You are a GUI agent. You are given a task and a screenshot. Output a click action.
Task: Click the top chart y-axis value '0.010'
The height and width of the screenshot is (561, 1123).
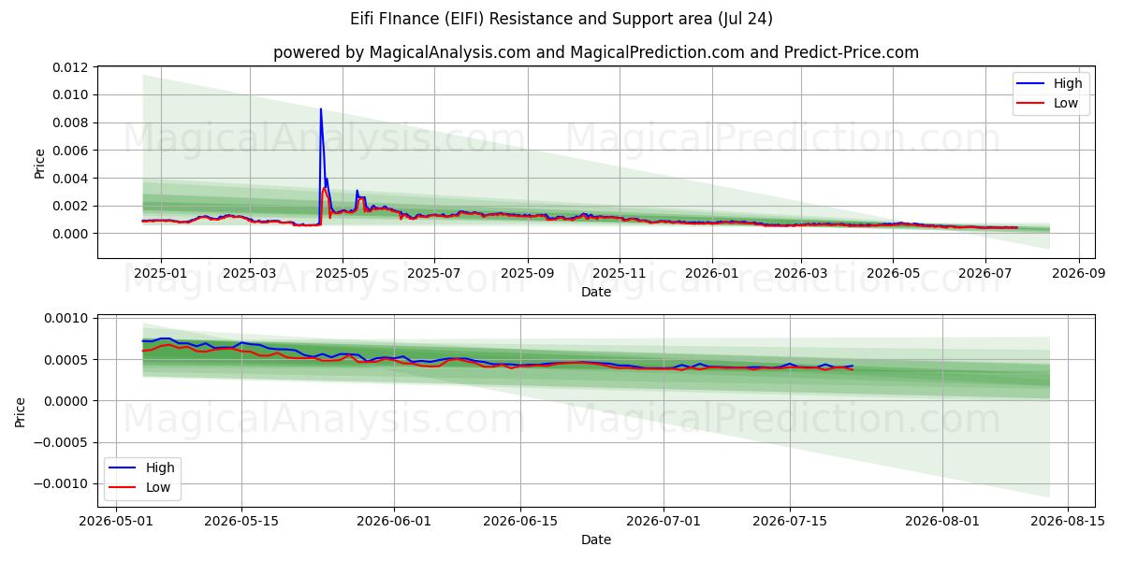point(71,94)
